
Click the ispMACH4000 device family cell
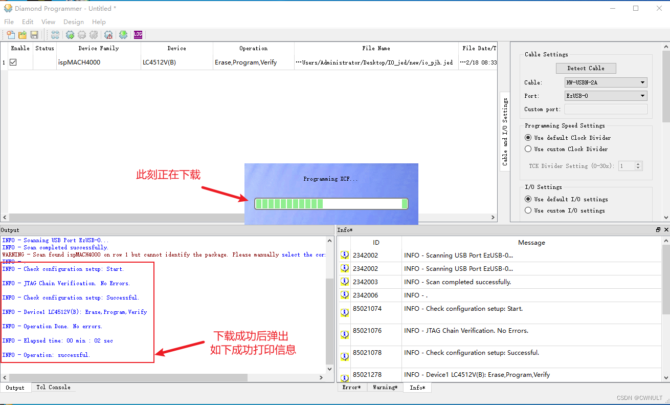click(98, 62)
